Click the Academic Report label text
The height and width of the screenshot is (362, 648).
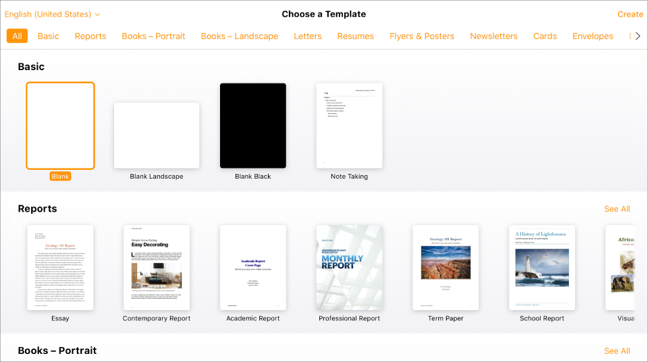click(x=253, y=318)
